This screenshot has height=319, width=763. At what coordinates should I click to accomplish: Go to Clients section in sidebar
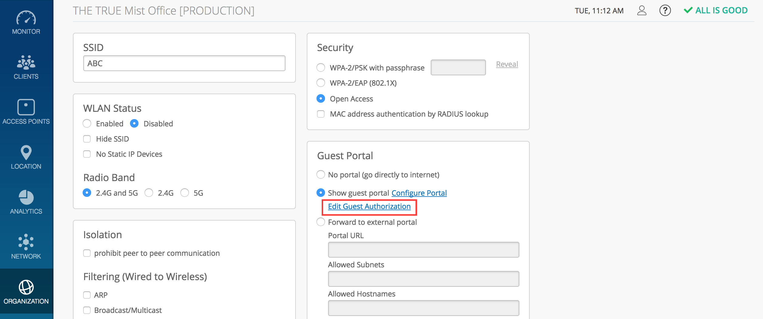click(x=26, y=62)
